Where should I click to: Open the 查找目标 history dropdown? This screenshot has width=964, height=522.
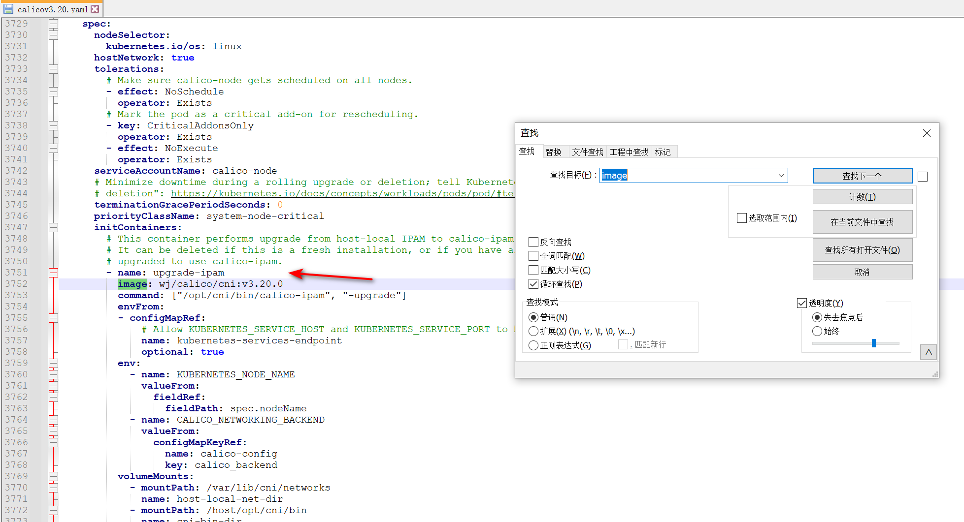[x=781, y=176]
